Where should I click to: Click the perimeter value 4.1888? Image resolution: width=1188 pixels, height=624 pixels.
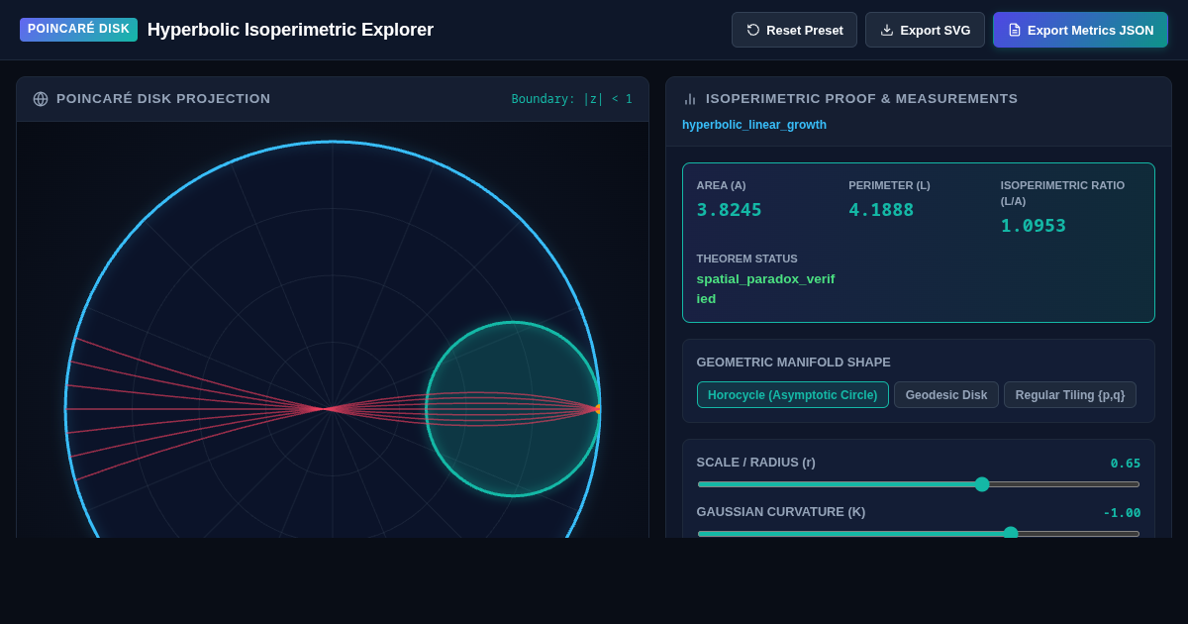tap(881, 210)
